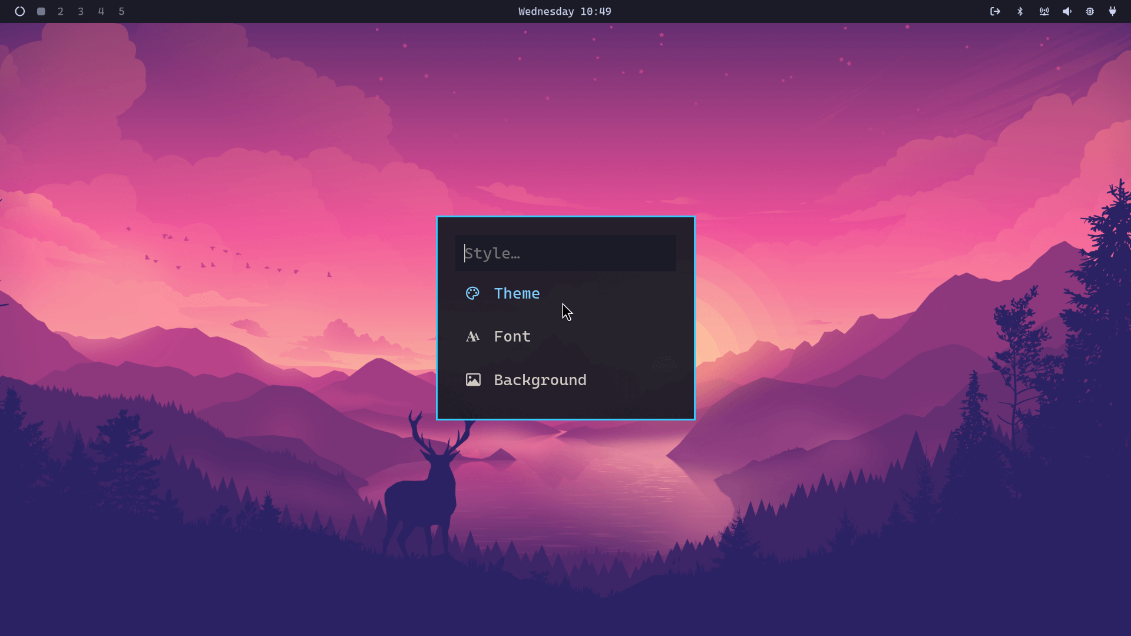Go to workspace 5
This screenshot has width=1131, height=636.
121,11
